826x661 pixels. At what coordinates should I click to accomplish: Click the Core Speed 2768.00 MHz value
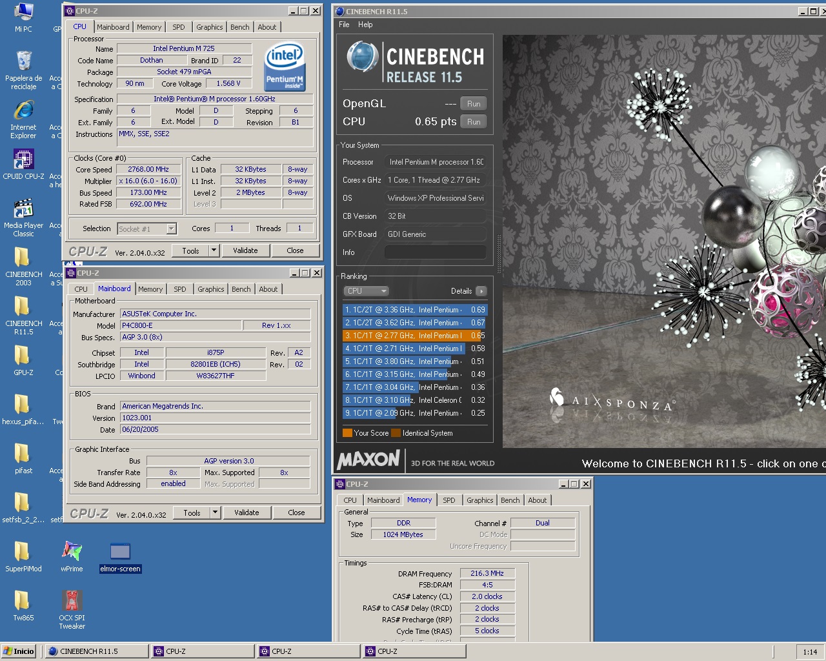point(148,170)
